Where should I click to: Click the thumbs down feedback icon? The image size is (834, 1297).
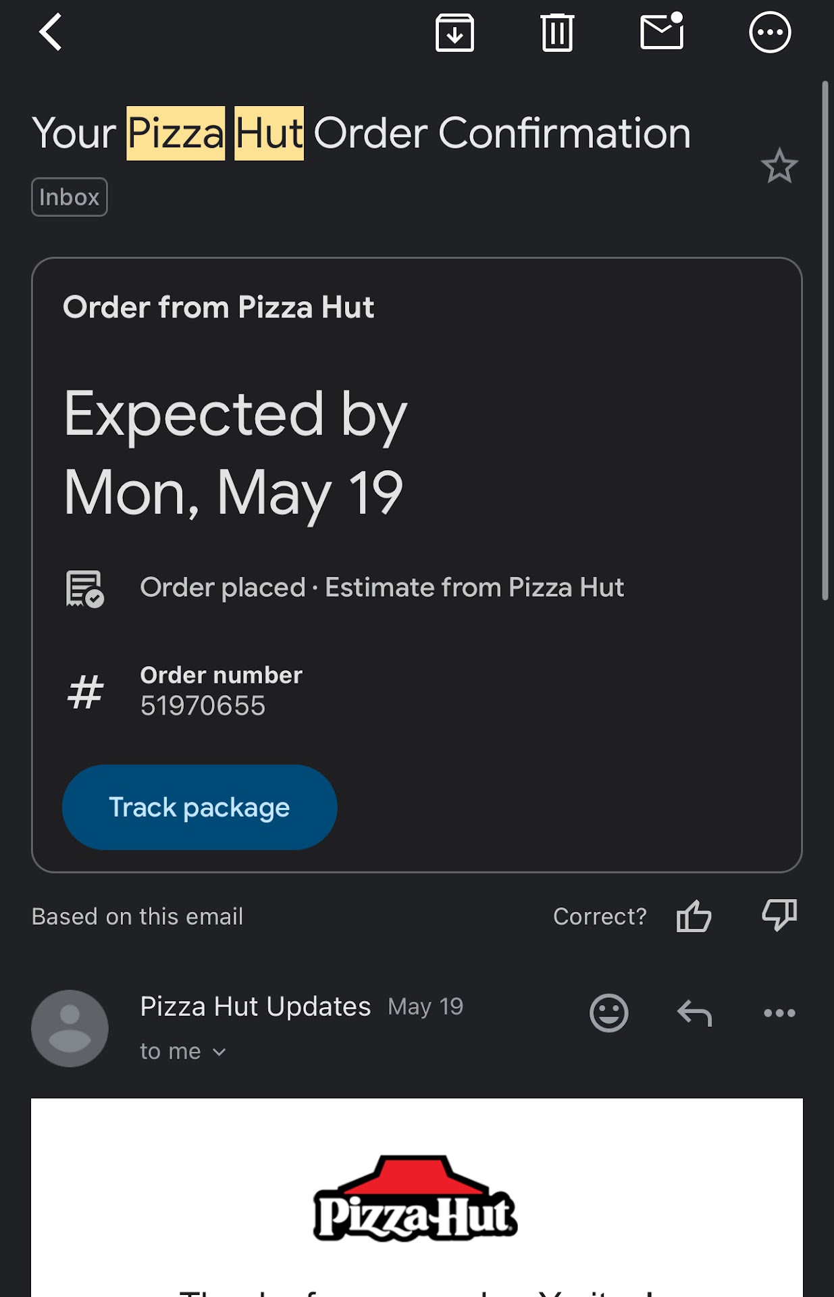(779, 915)
